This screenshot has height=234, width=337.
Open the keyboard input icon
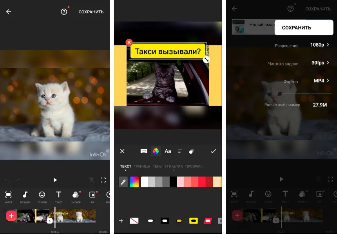click(144, 151)
